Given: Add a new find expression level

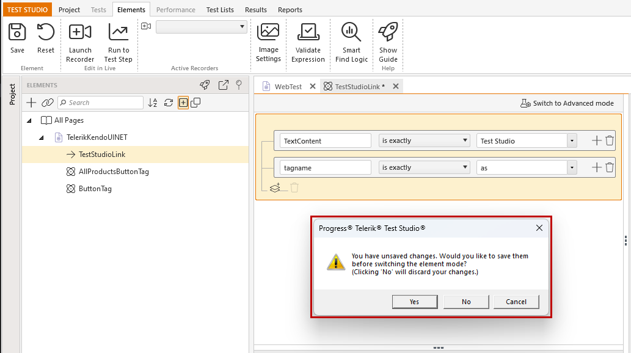Looking at the screenshot, I should pos(275,187).
